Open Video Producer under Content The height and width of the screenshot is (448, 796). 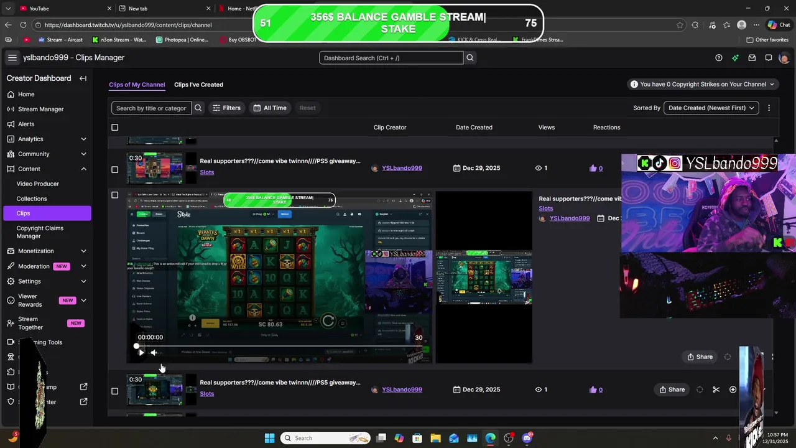click(38, 184)
